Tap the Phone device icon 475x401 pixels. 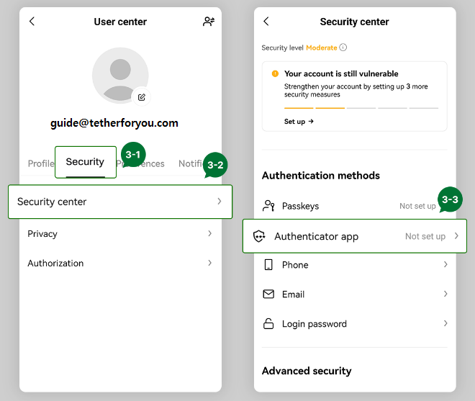click(x=268, y=265)
